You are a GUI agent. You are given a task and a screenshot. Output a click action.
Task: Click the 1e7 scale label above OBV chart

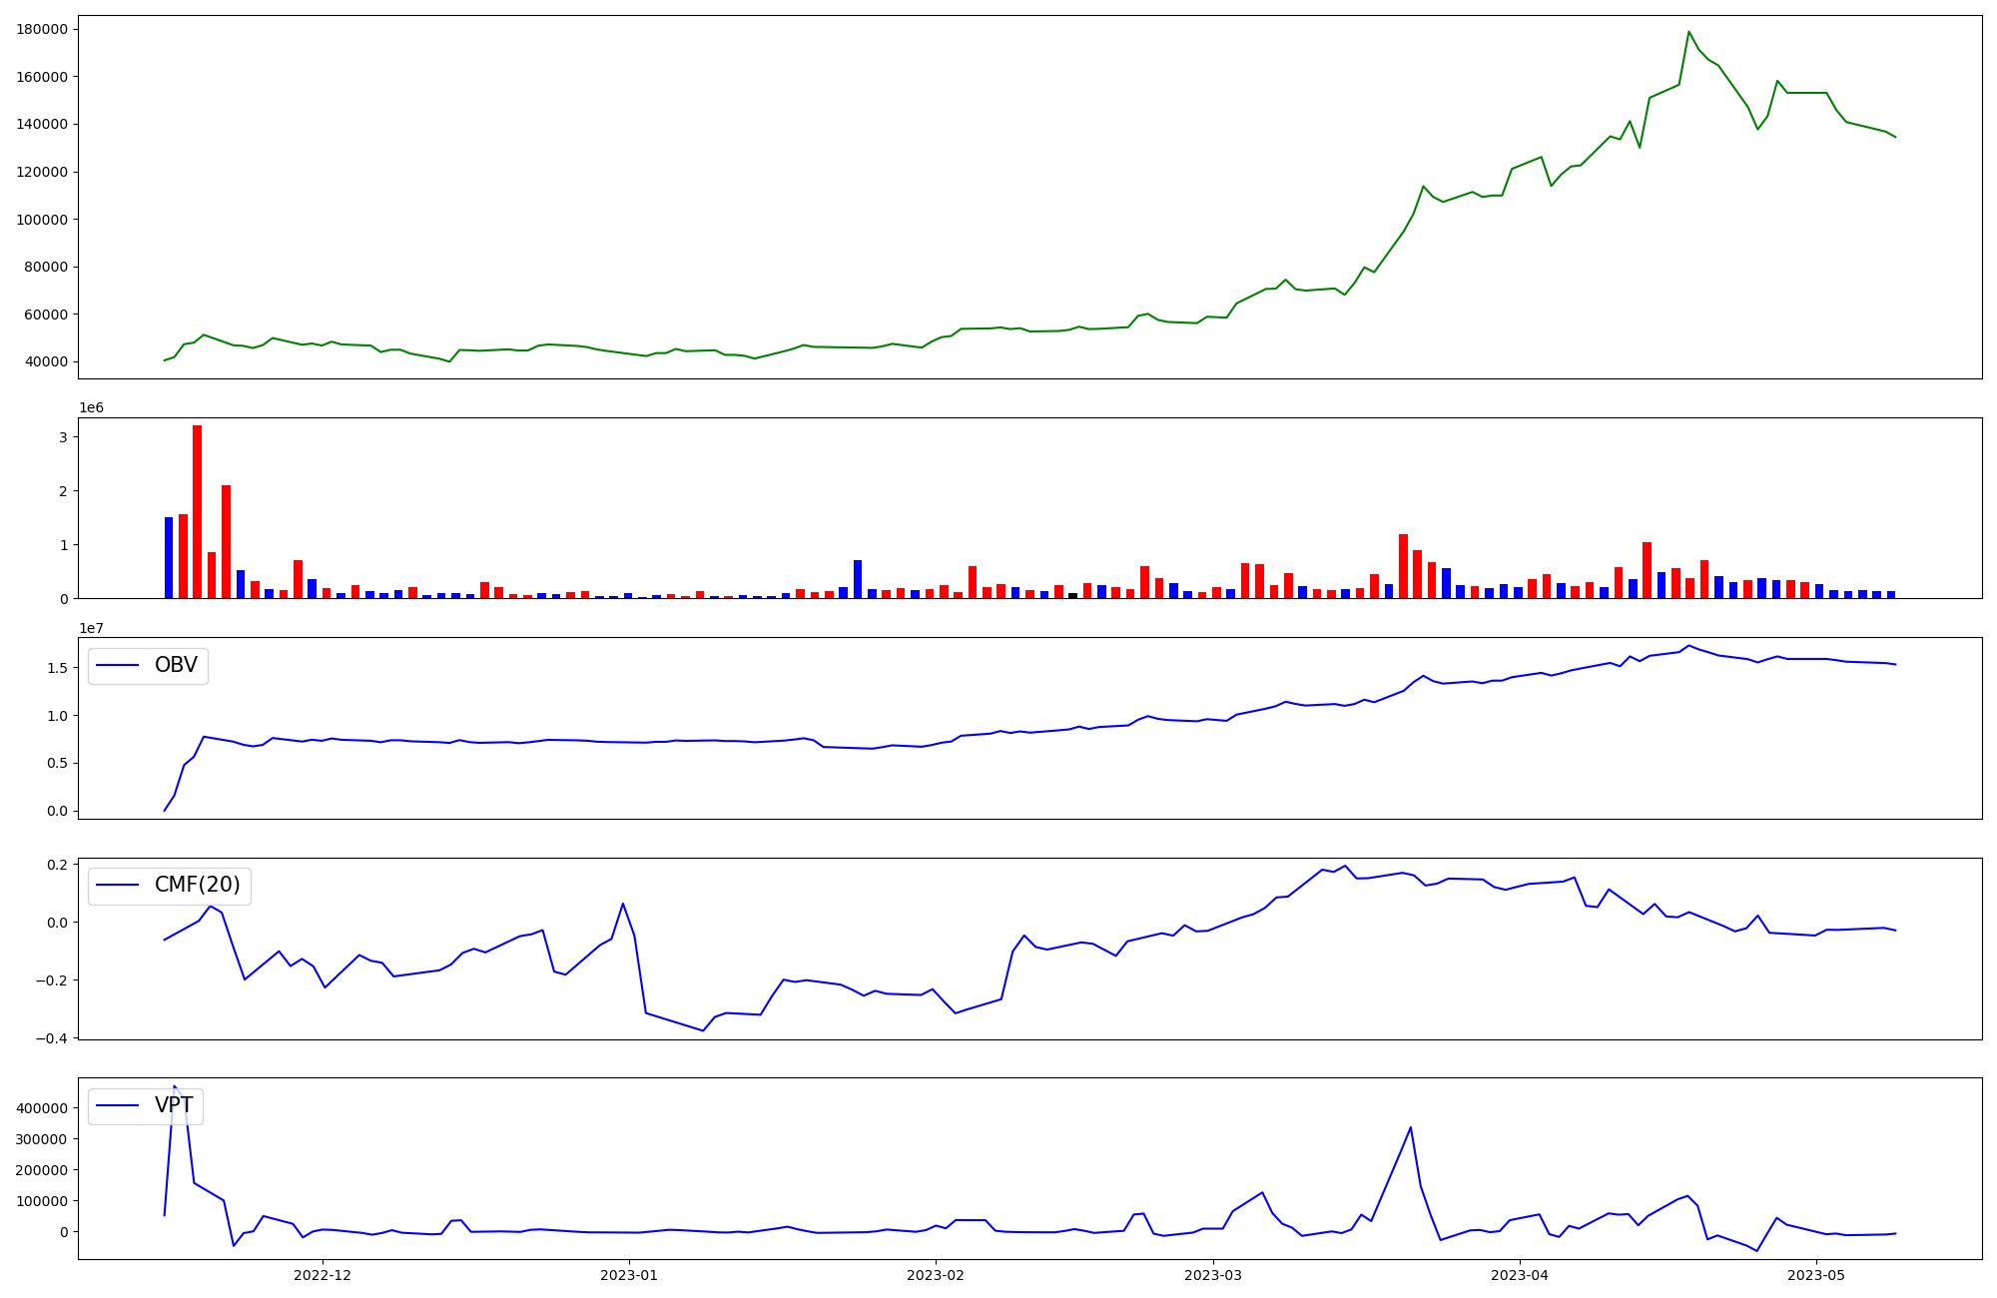pyautogui.click(x=91, y=628)
